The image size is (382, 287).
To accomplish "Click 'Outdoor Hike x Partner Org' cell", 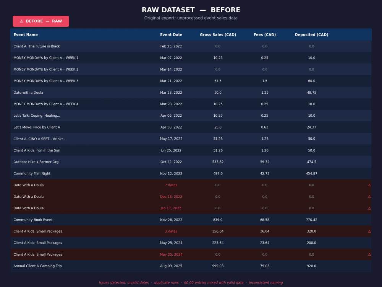I will (36, 162).
